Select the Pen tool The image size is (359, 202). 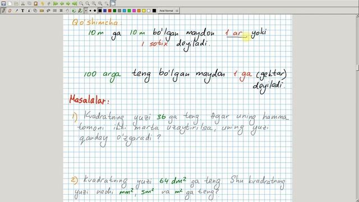3,11
